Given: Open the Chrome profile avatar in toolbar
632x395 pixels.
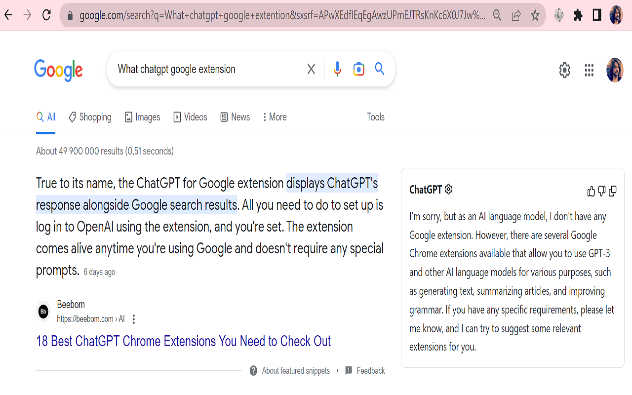Looking at the screenshot, I should point(616,15).
